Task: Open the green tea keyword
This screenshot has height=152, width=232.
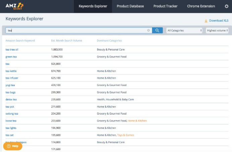Action: coord(11,57)
